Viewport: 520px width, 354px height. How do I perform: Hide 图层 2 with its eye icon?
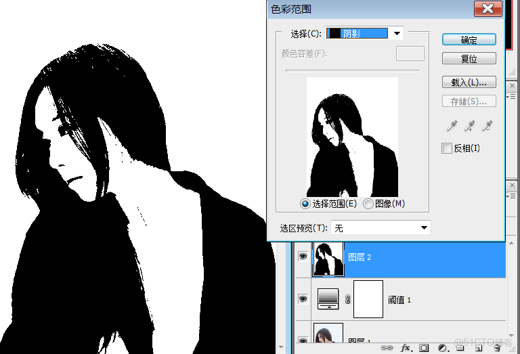click(303, 257)
